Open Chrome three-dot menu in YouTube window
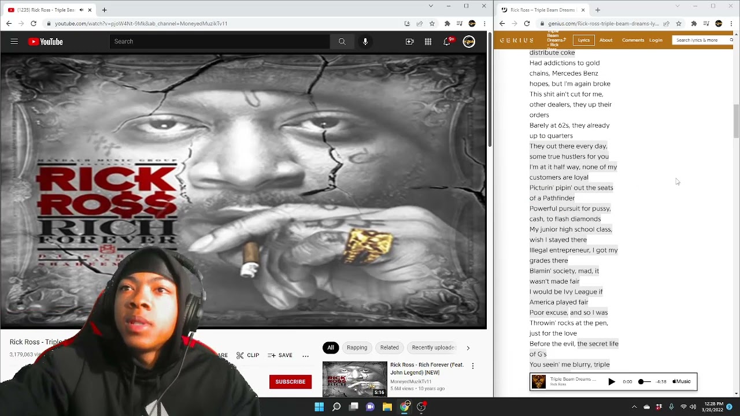 pos(484,24)
